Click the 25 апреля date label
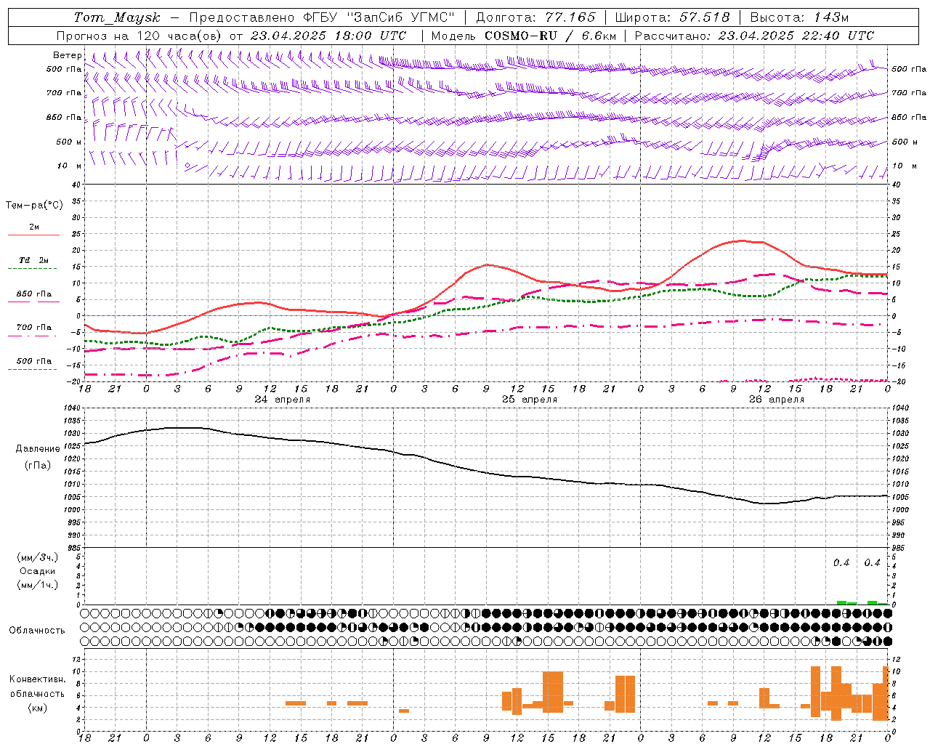Viewport: 930px width, 744px height. (x=530, y=400)
